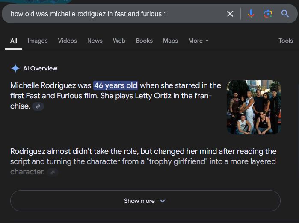Open the News results tab
The image size is (299, 223).
(95, 41)
